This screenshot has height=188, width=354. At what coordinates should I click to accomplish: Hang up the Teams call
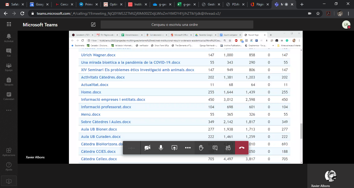click(x=242, y=148)
